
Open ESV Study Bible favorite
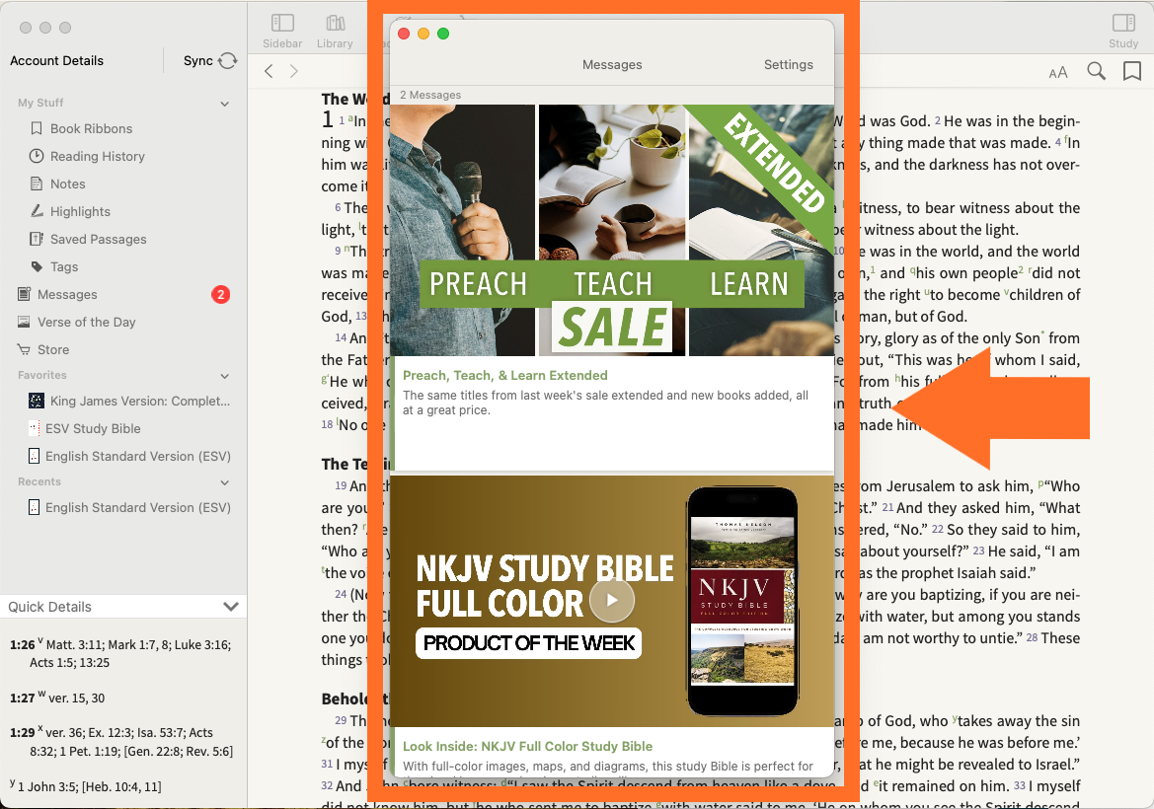pos(93,428)
